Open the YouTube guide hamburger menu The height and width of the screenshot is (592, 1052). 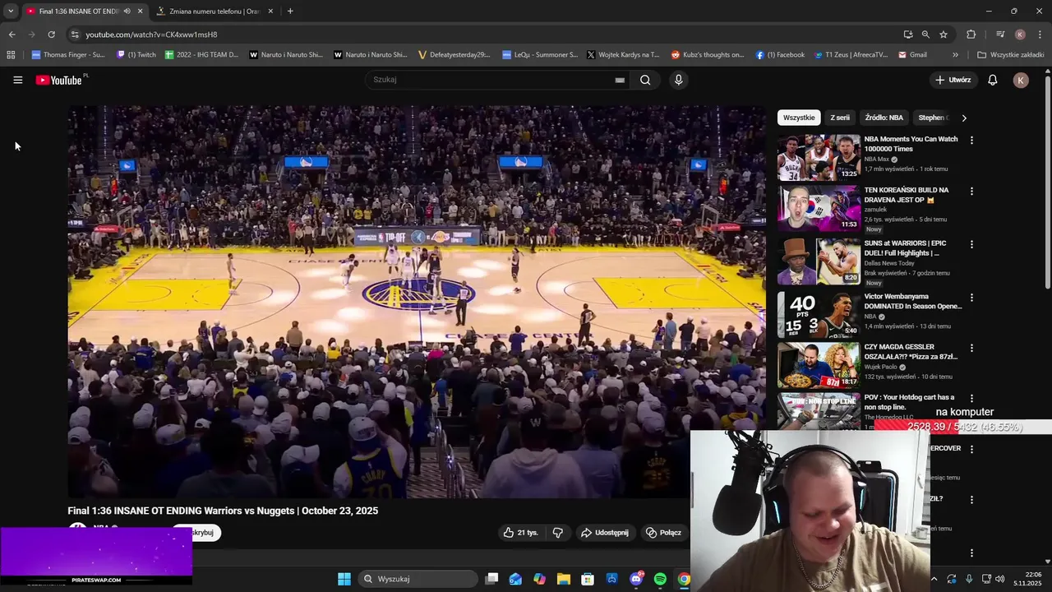coord(17,80)
